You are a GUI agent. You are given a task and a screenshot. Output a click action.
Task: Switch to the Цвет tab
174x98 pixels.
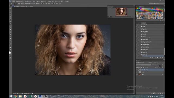point(137,7)
